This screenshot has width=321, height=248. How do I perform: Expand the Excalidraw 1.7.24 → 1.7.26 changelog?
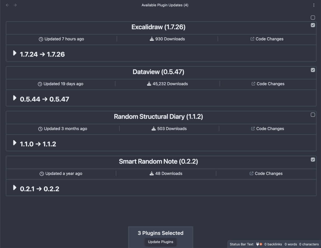click(x=15, y=53)
